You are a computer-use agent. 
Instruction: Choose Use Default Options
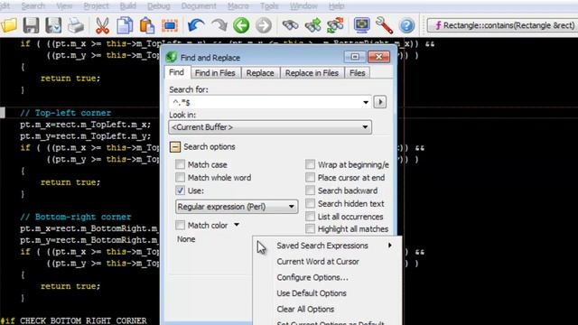coord(327,293)
